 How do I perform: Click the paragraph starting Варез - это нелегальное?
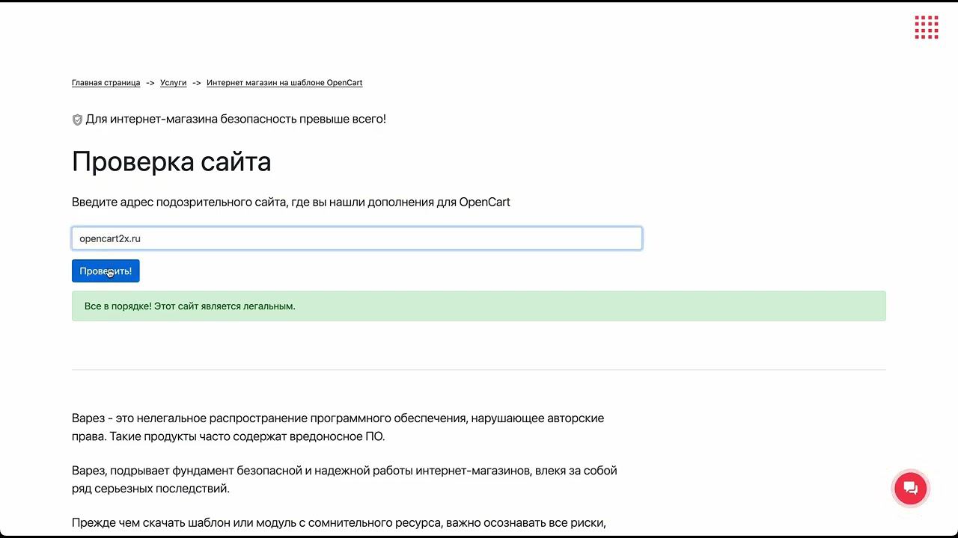coord(338,418)
